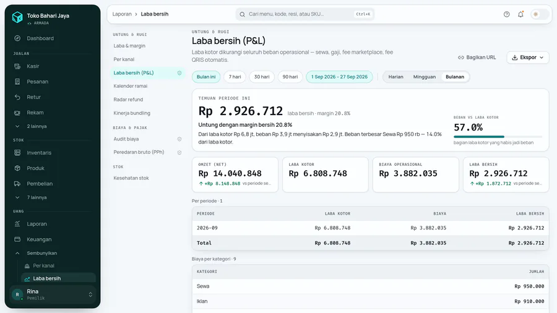Open the Rina account switcher
Image resolution: width=557 pixels, height=313 pixels.
point(53,294)
